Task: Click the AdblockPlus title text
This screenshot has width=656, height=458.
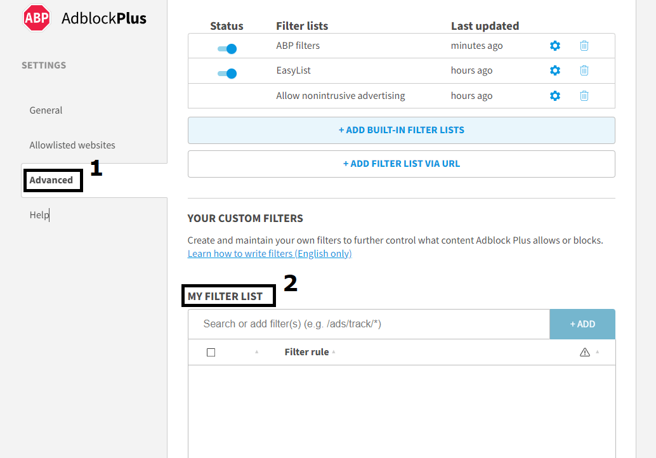Action: coord(104,18)
